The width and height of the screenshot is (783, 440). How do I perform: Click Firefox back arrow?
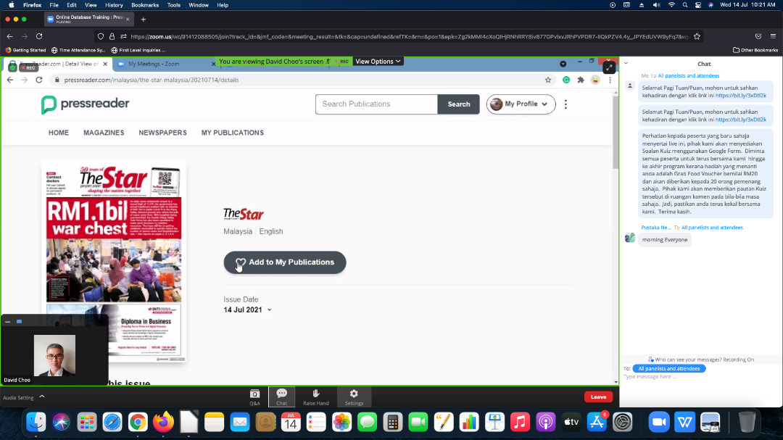point(10,36)
